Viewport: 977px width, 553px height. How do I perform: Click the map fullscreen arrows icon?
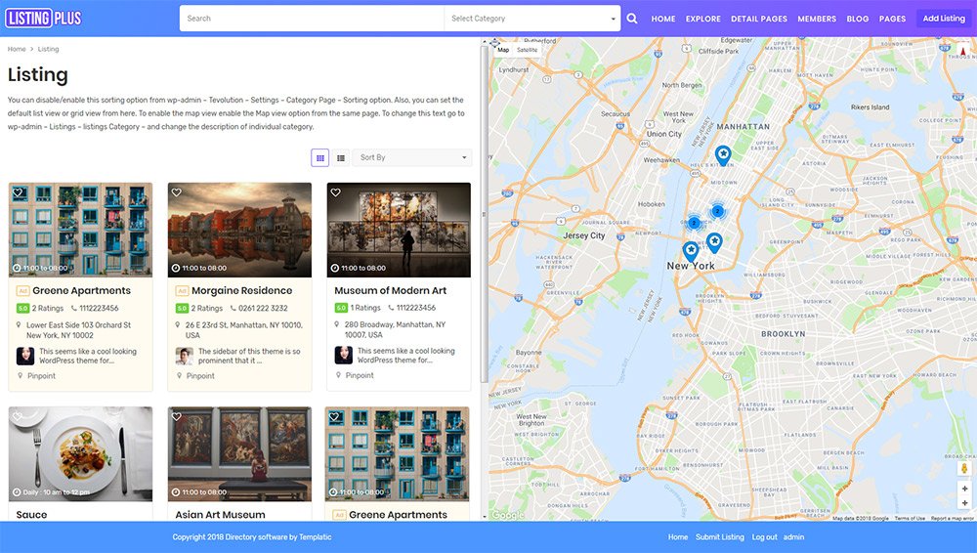click(x=494, y=43)
